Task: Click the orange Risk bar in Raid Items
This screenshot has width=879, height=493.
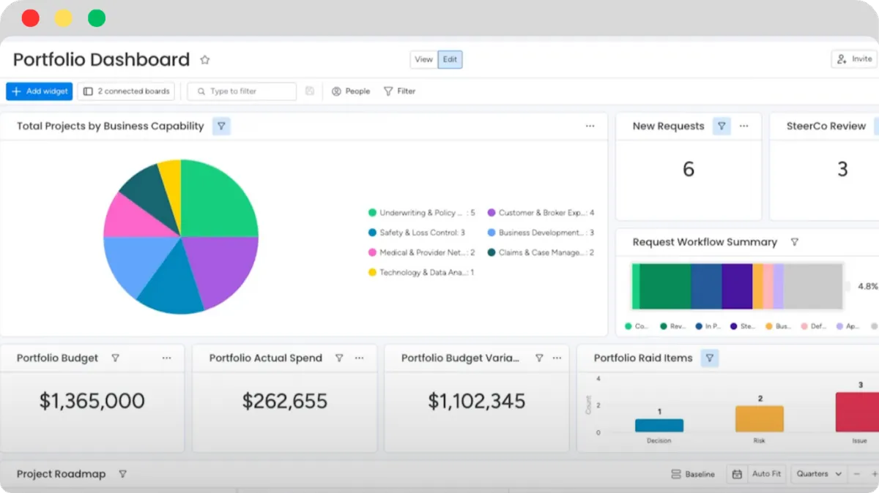Action: coord(760,419)
